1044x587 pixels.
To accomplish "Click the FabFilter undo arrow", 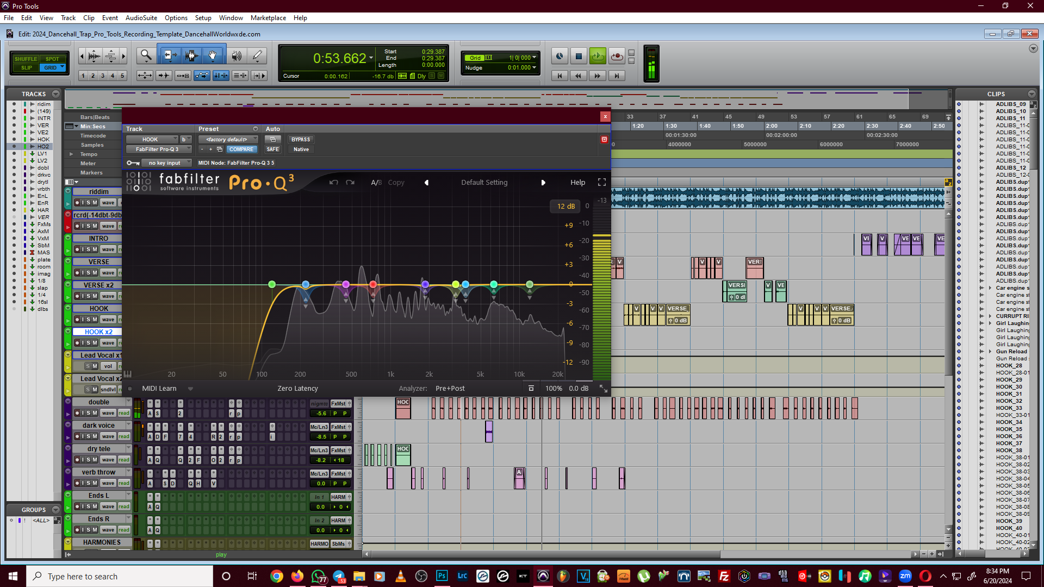I will [333, 182].
